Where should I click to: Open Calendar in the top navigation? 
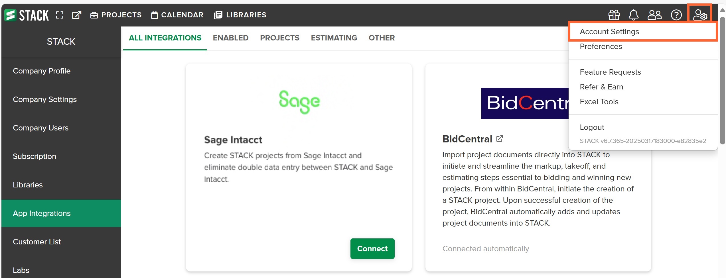tap(177, 15)
